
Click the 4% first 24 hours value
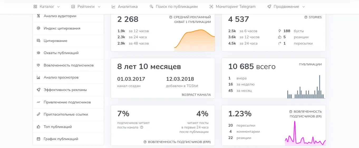click(202, 114)
